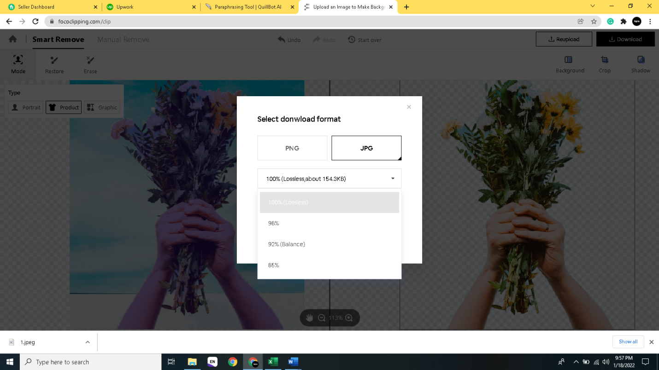Close the download format dialog
This screenshot has height=370, width=659.
[409, 107]
